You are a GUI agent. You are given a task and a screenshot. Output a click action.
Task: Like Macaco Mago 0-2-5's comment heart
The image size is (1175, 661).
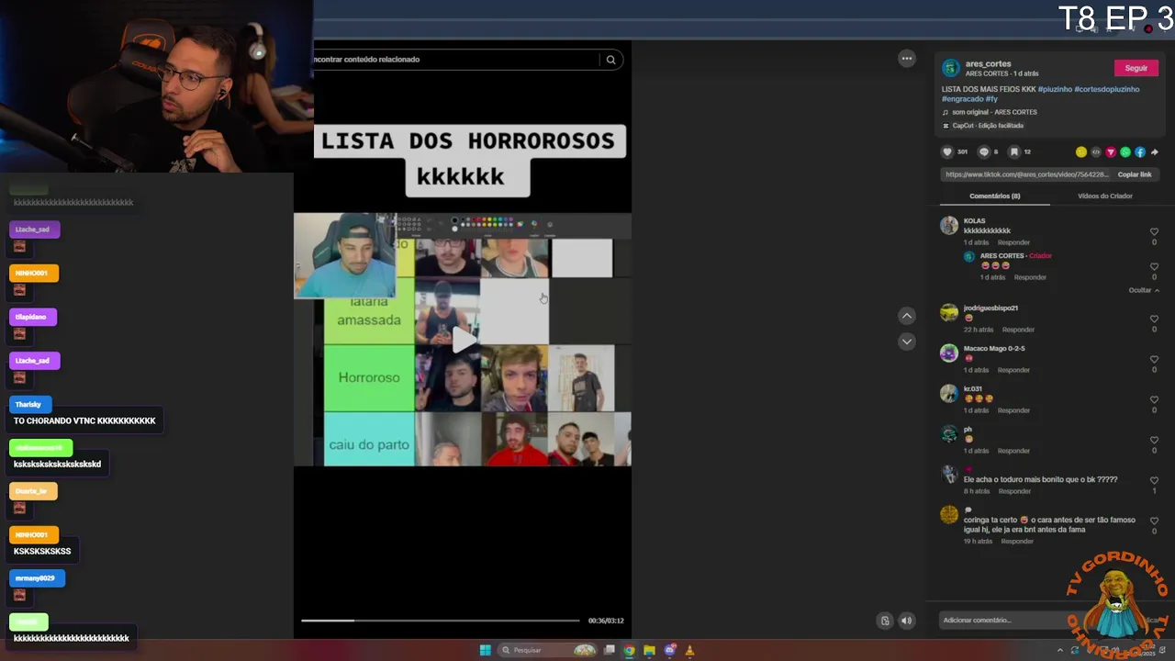pyautogui.click(x=1154, y=359)
